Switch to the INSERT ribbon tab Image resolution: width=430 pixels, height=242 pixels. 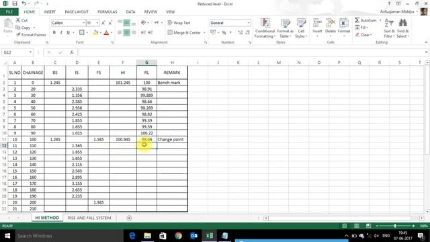click(x=50, y=12)
